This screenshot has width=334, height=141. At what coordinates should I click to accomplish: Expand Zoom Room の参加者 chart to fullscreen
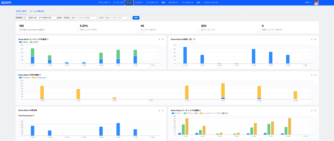(163, 110)
